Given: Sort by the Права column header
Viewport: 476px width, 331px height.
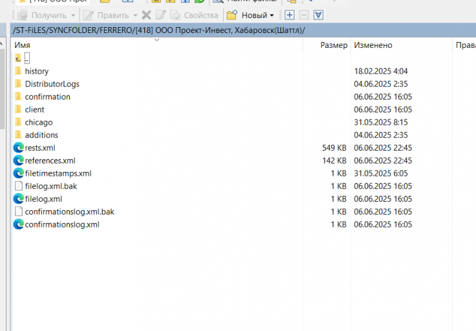Looking at the screenshot, I should pyautogui.click(x=466, y=45).
